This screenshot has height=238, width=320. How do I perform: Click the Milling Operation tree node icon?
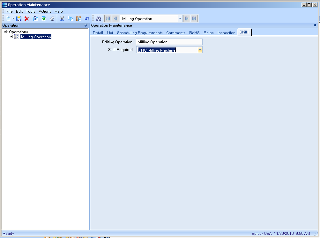click(x=17, y=37)
